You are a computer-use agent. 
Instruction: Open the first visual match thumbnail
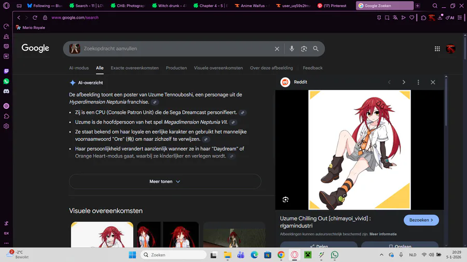click(102, 235)
